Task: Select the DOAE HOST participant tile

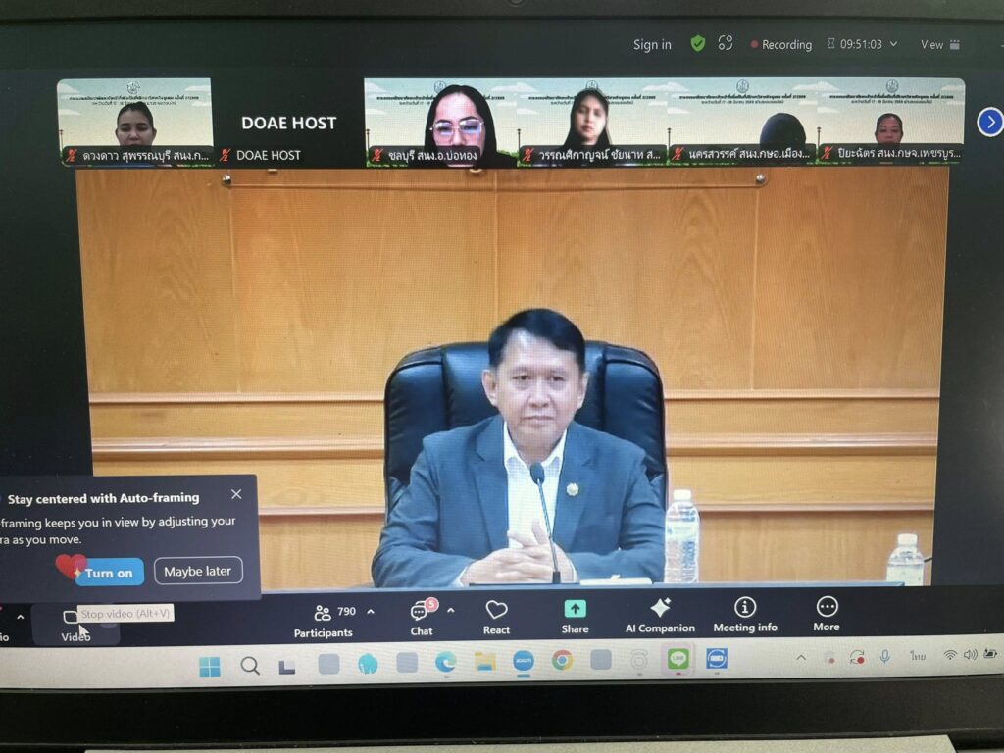Action: pos(288,123)
